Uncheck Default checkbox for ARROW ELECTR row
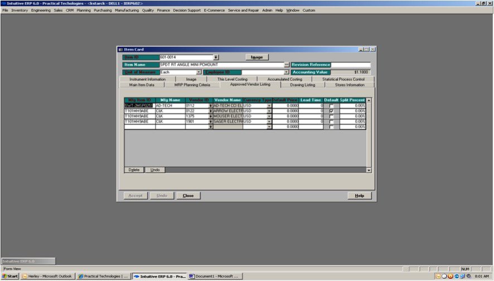The image size is (494, 281). pyautogui.click(x=331, y=111)
